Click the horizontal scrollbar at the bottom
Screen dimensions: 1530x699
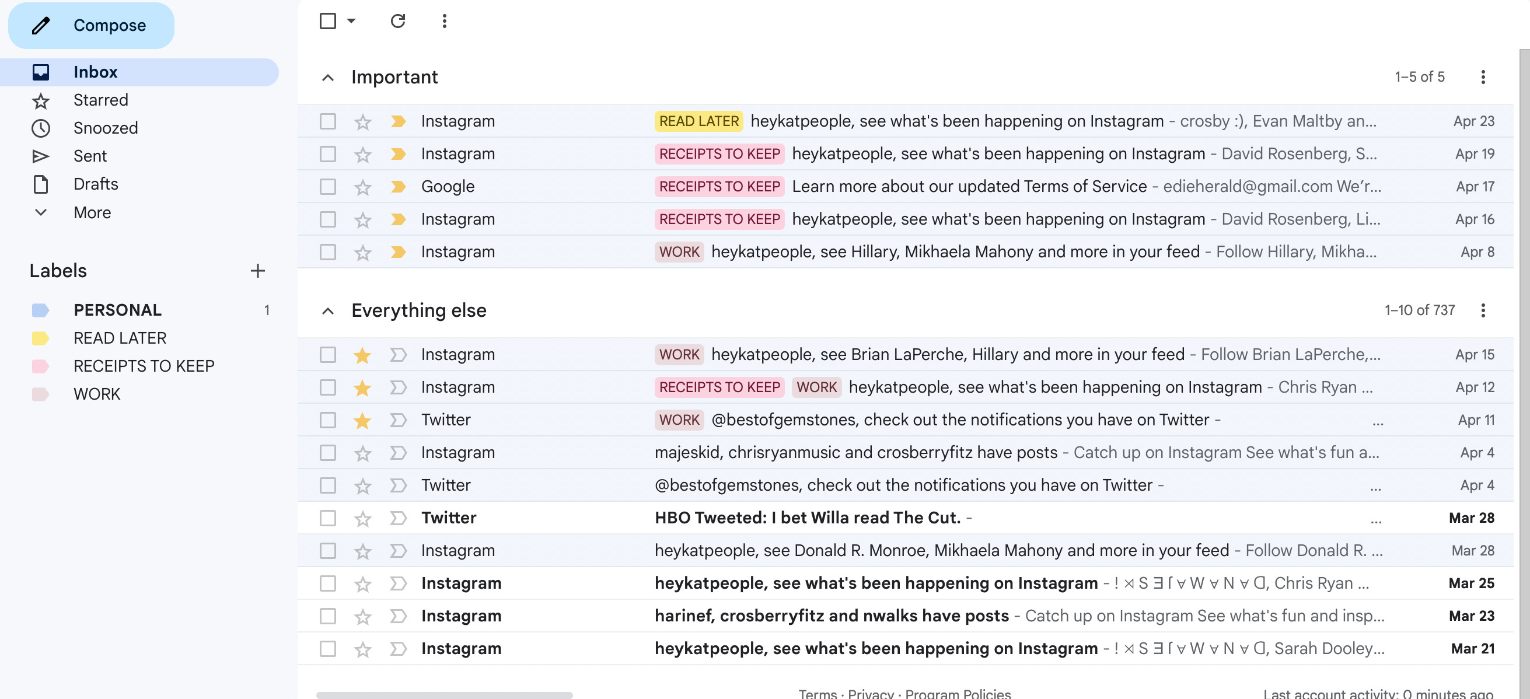[444, 694]
